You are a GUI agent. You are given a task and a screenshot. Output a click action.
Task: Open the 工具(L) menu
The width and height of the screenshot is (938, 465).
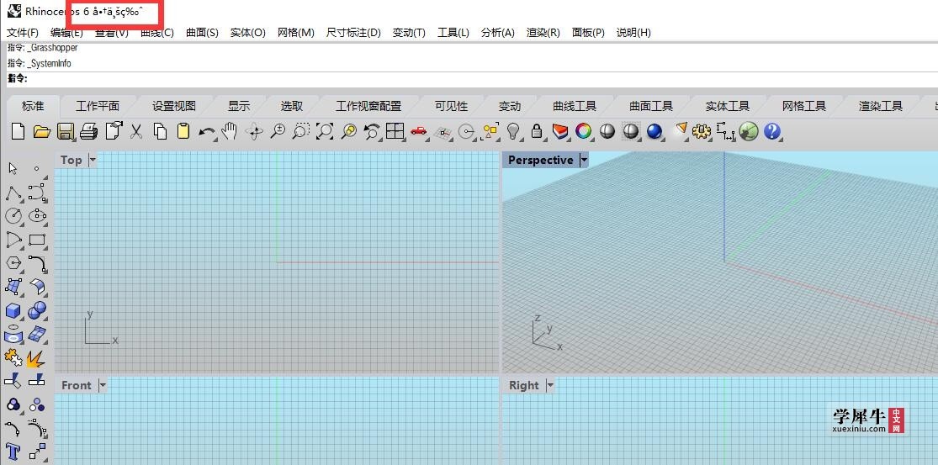point(453,32)
